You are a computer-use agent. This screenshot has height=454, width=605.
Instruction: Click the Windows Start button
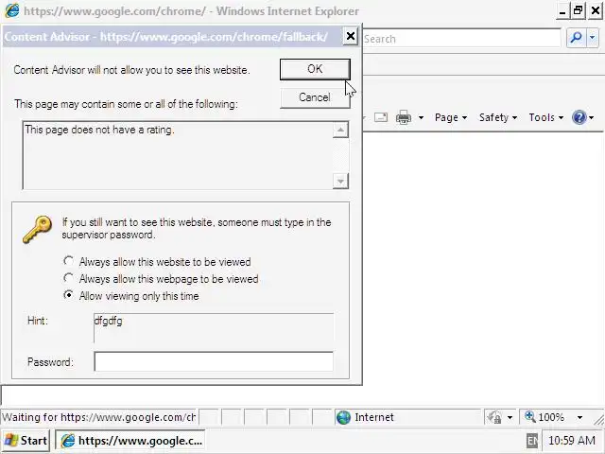click(x=26, y=441)
